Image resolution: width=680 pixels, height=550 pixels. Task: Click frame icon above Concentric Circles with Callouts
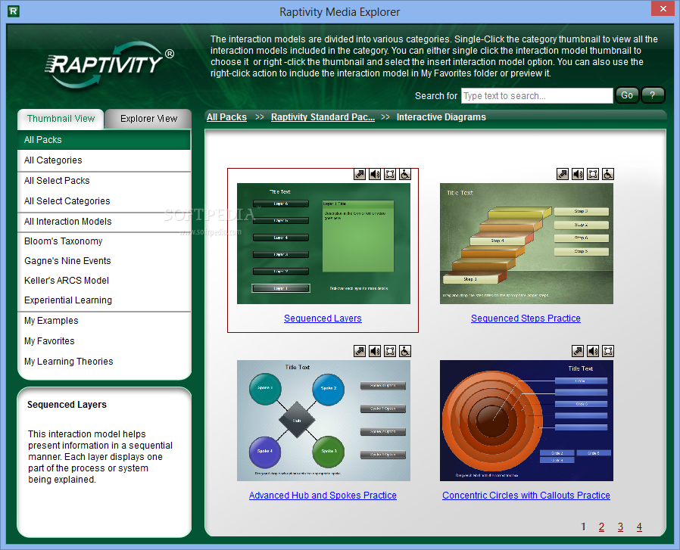click(x=608, y=351)
